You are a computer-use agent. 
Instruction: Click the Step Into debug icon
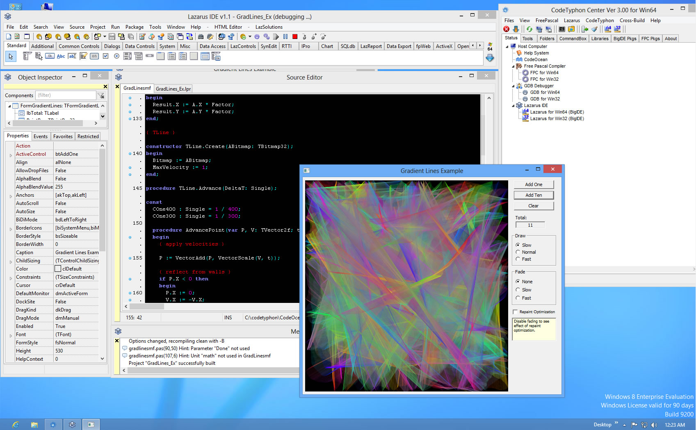tap(304, 36)
